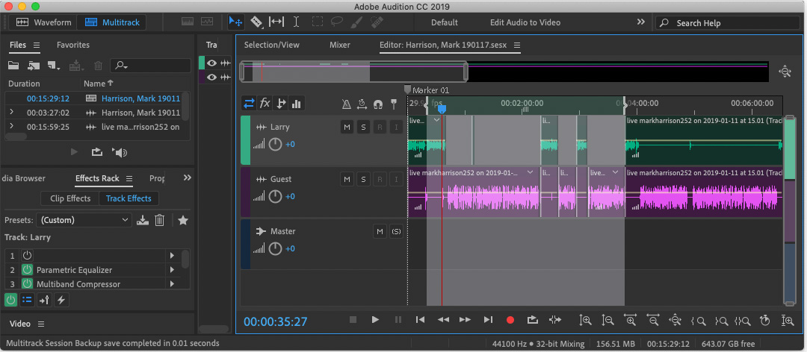Open Parametric Equalizer slot arrow menu
Viewport: 807px width, 352px height.
coord(172,270)
